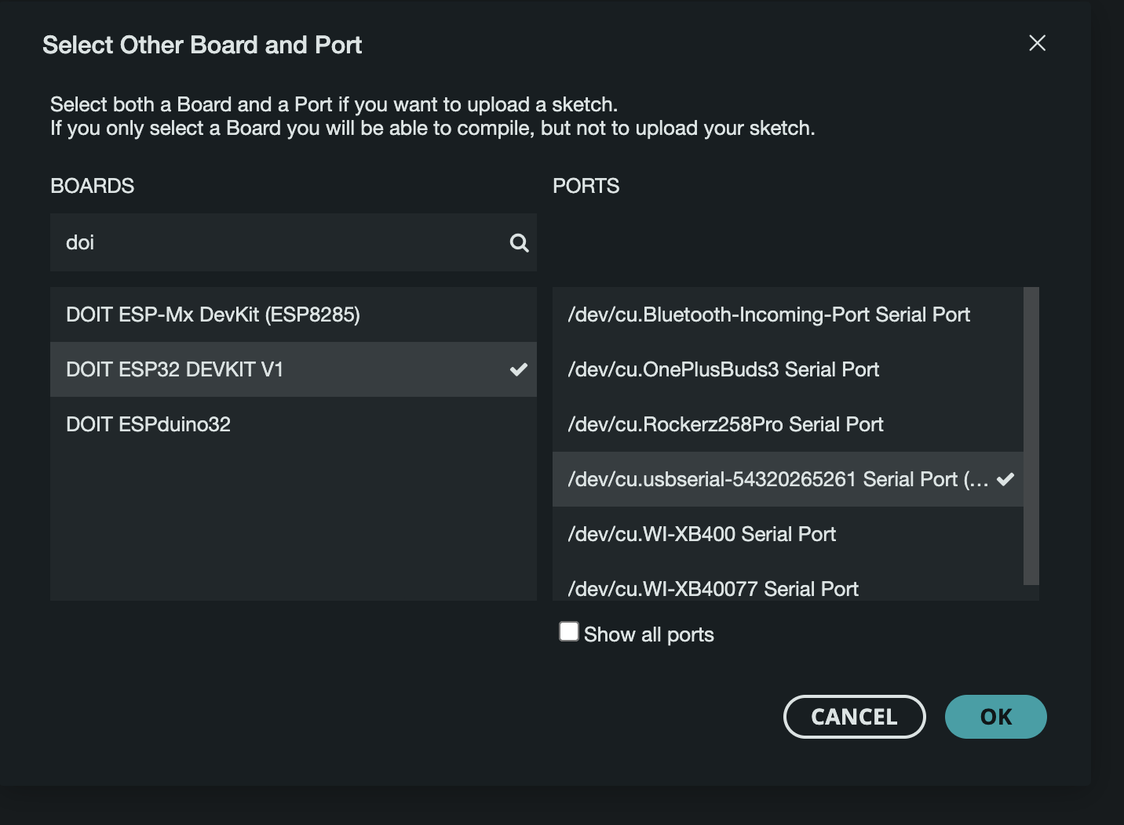This screenshot has height=825, width=1124.
Task: Select DOIT ESP32 DEVKIT V1 board
Action: (294, 369)
